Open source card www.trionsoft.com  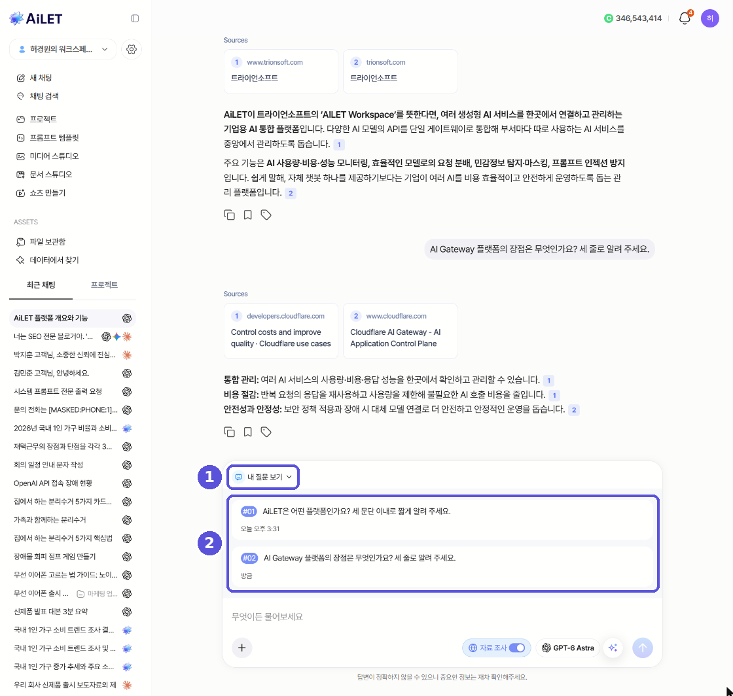click(x=281, y=71)
